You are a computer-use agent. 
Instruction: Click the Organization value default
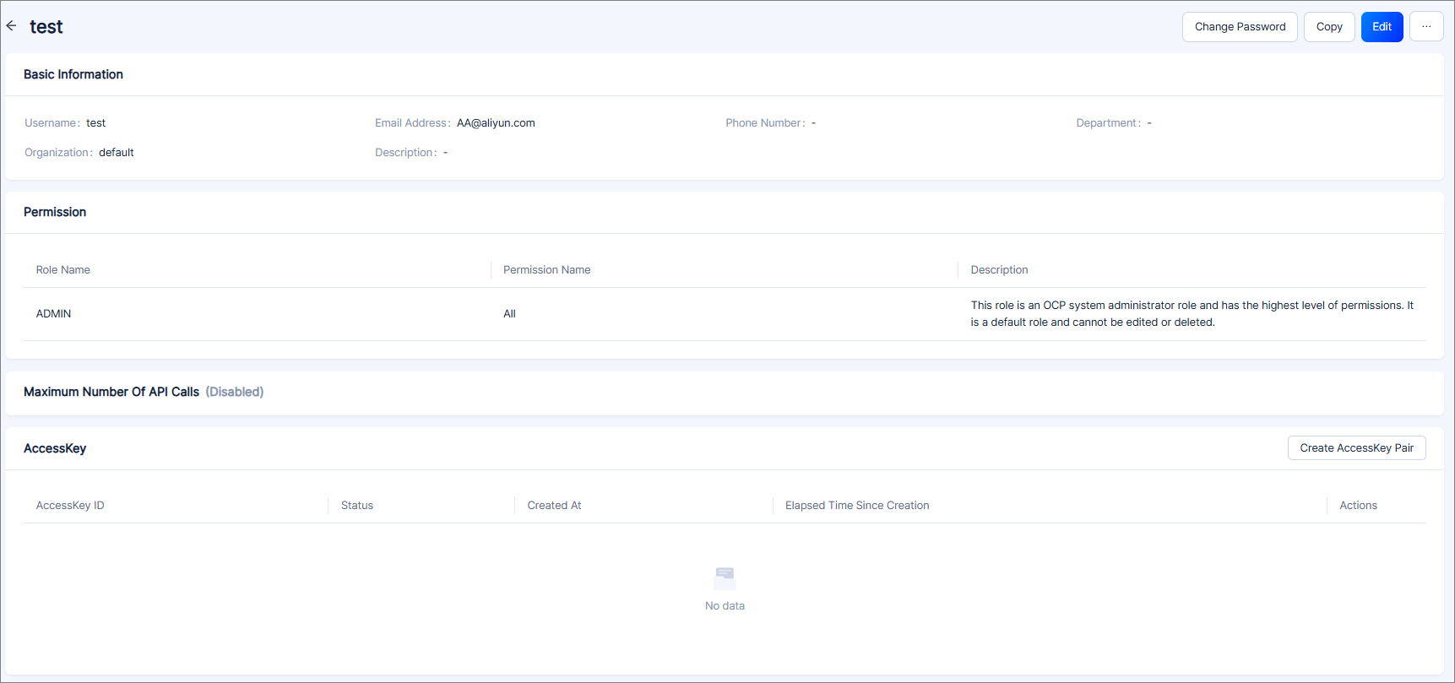(x=116, y=153)
